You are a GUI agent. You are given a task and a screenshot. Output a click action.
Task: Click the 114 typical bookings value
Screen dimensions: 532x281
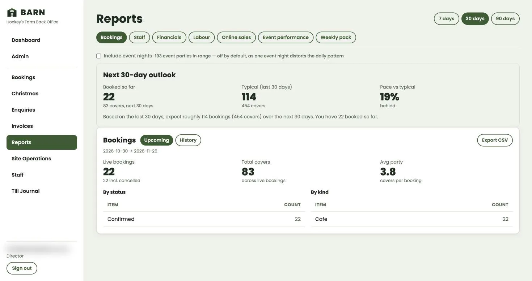coord(249,97)
